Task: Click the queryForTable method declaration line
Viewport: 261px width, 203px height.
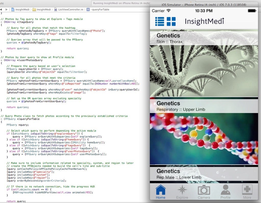Action: 20,119
